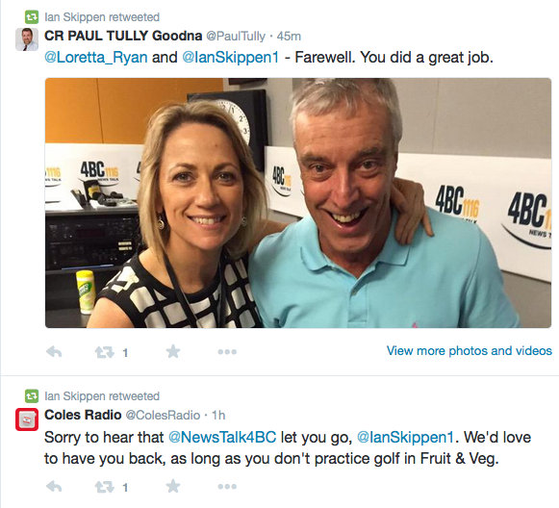Open the Coles Radio account name
Screen dimensions: 559x508
83,415
